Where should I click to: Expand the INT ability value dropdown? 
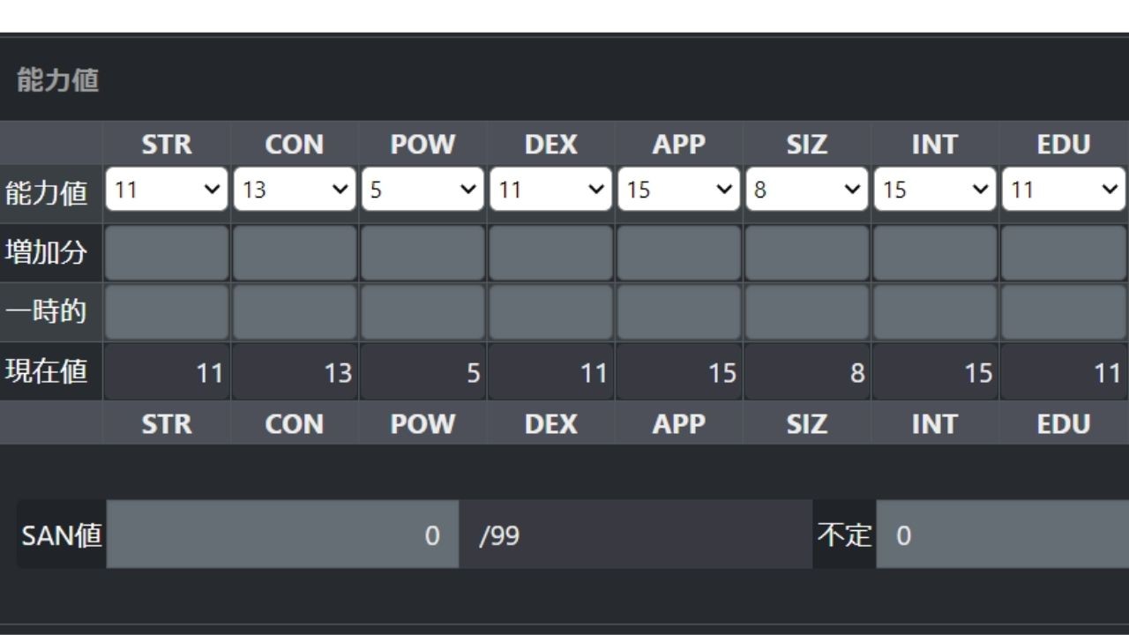(x=935, y=190)
